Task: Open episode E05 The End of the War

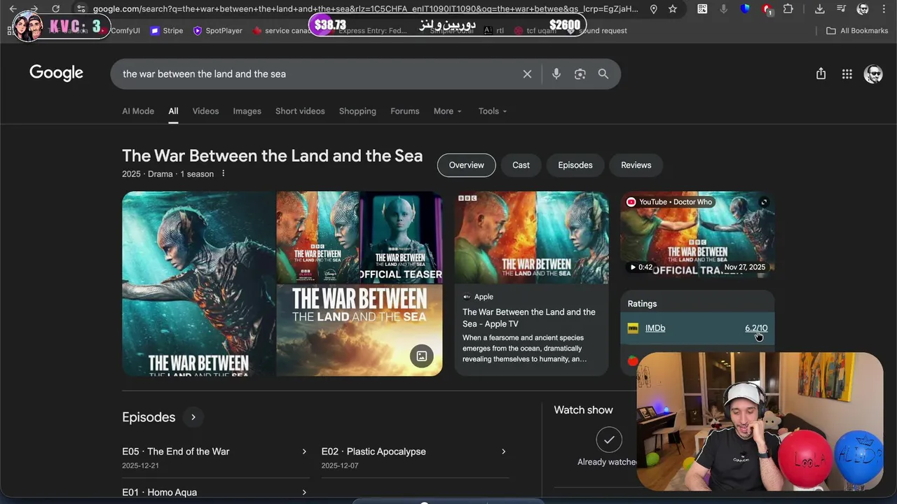Action: pos(215,458)
